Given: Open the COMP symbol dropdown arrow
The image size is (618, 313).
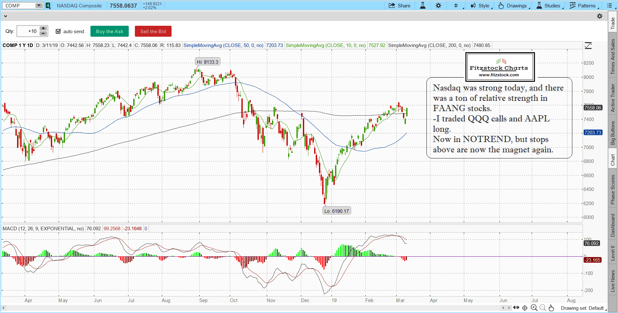Looking at the screenshot, I should (39, 5).
